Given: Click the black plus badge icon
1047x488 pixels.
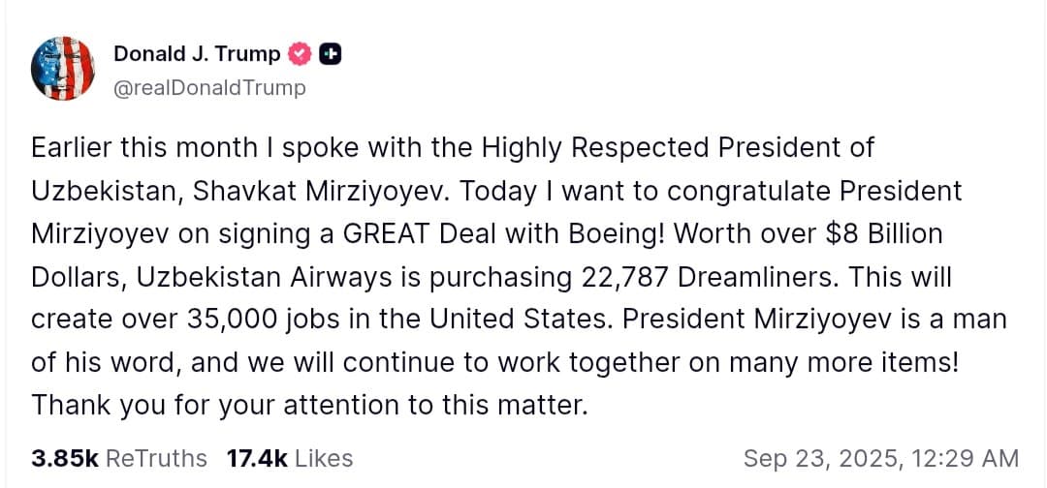Looking at the screenshot, I should 330,54.
